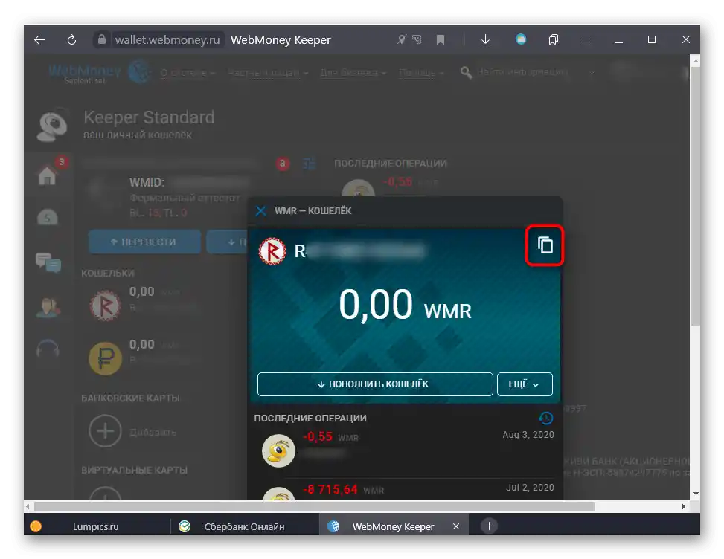Screen dimensions: 724x559
Task: Open the messages chat sidebar icon
Action: (x=48, y=262)
